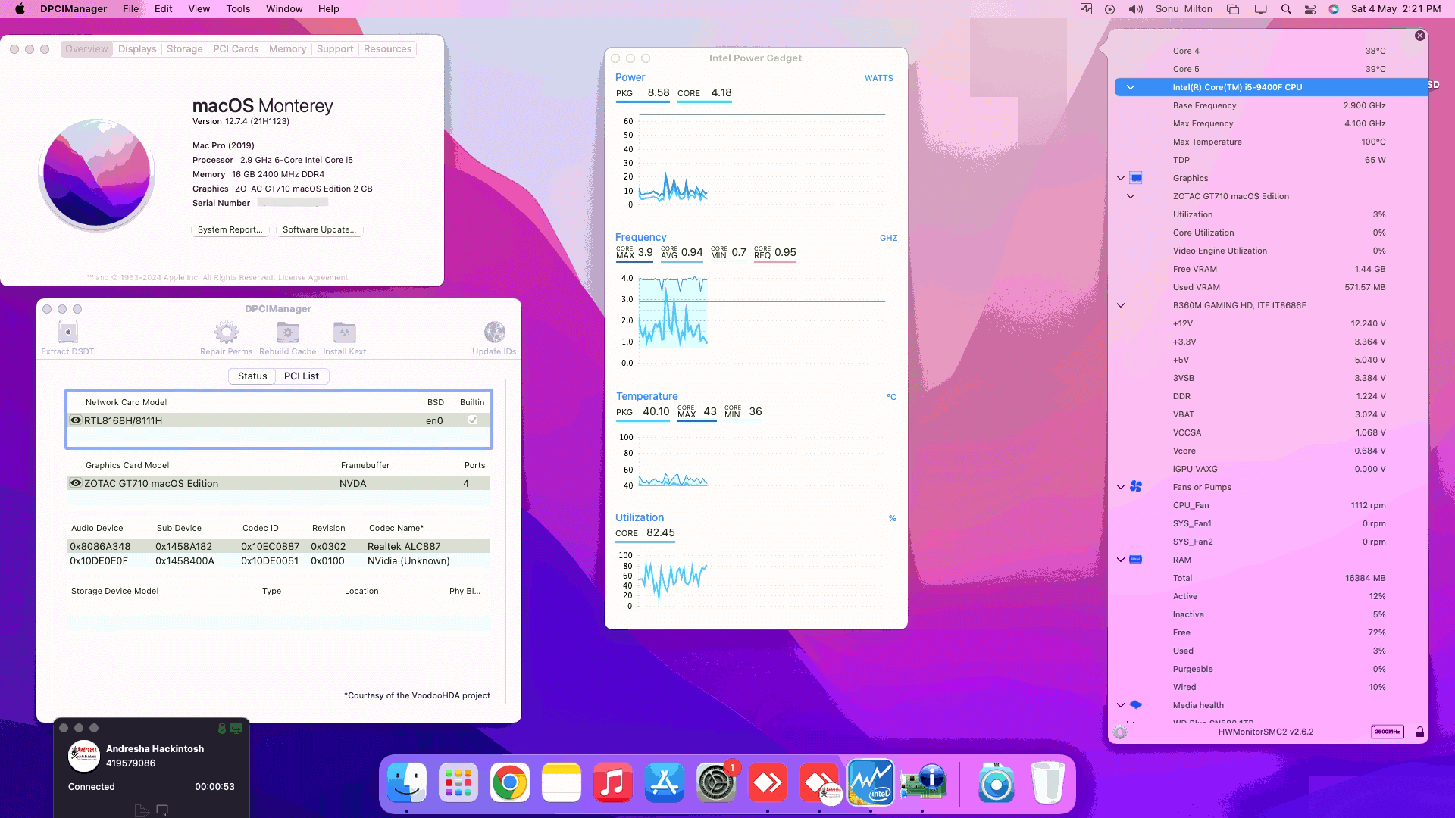Open Intel Power Gadget from the Dock
This screenshot has width=1455, height=818.
(871, 782)
